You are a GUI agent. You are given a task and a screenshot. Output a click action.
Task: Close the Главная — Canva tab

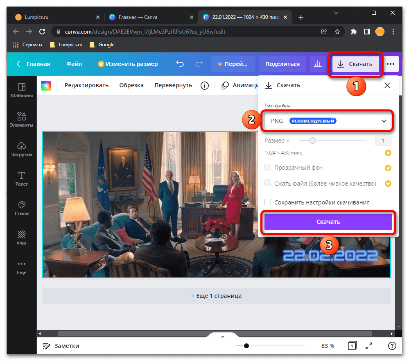pyautogui.click(x=192, y=17)
